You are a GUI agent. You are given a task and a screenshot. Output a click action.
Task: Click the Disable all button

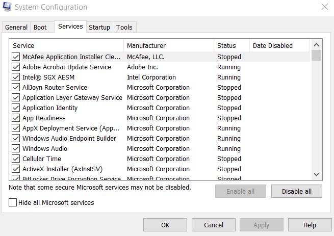296,191
